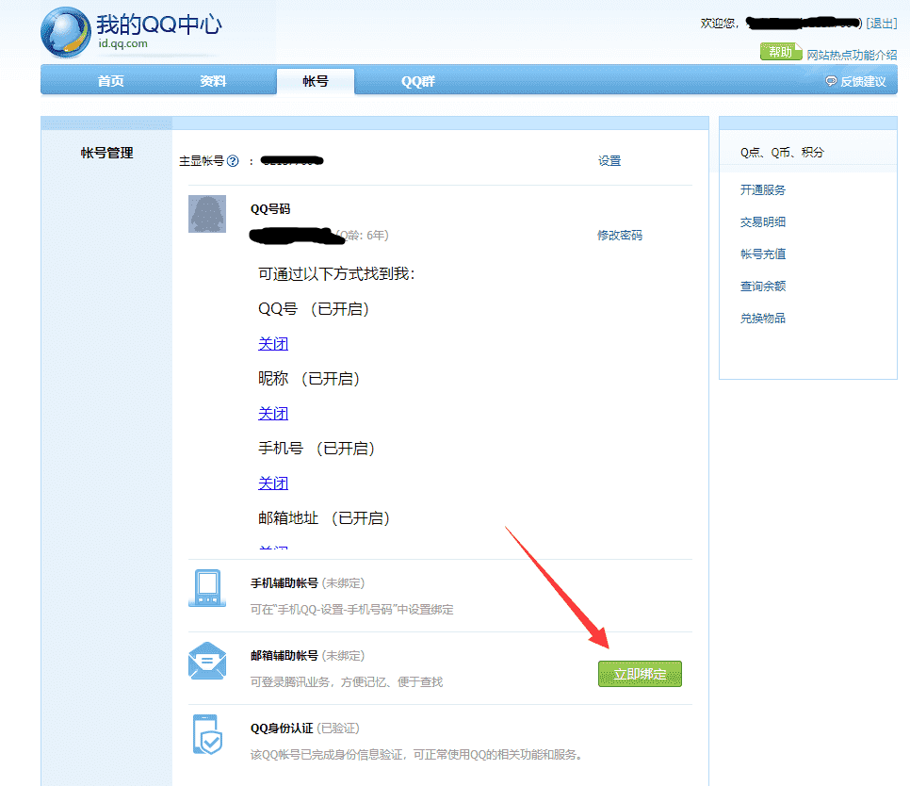Image resolution: width=910 pixels, height=786 pixels.
Task: Switch to the 资料 tab
Action: tap(213, 81)
